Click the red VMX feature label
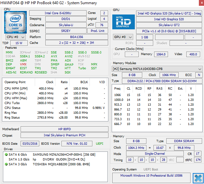Screen dimensions: 204x184 coord(23,64)
